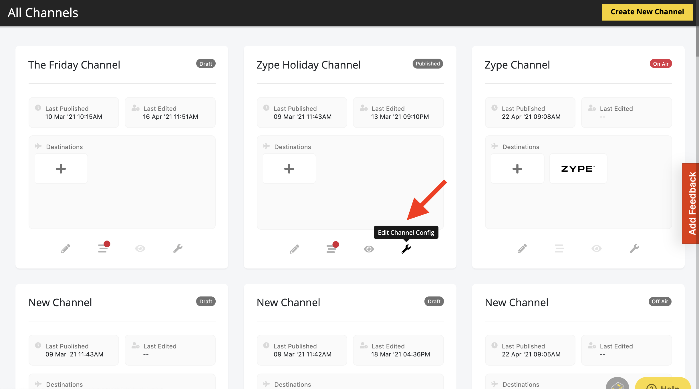The height and width of the screenshot is (389, 699).
Task: Open schedule list icon for Zype Channel
Action: [559, 248]
